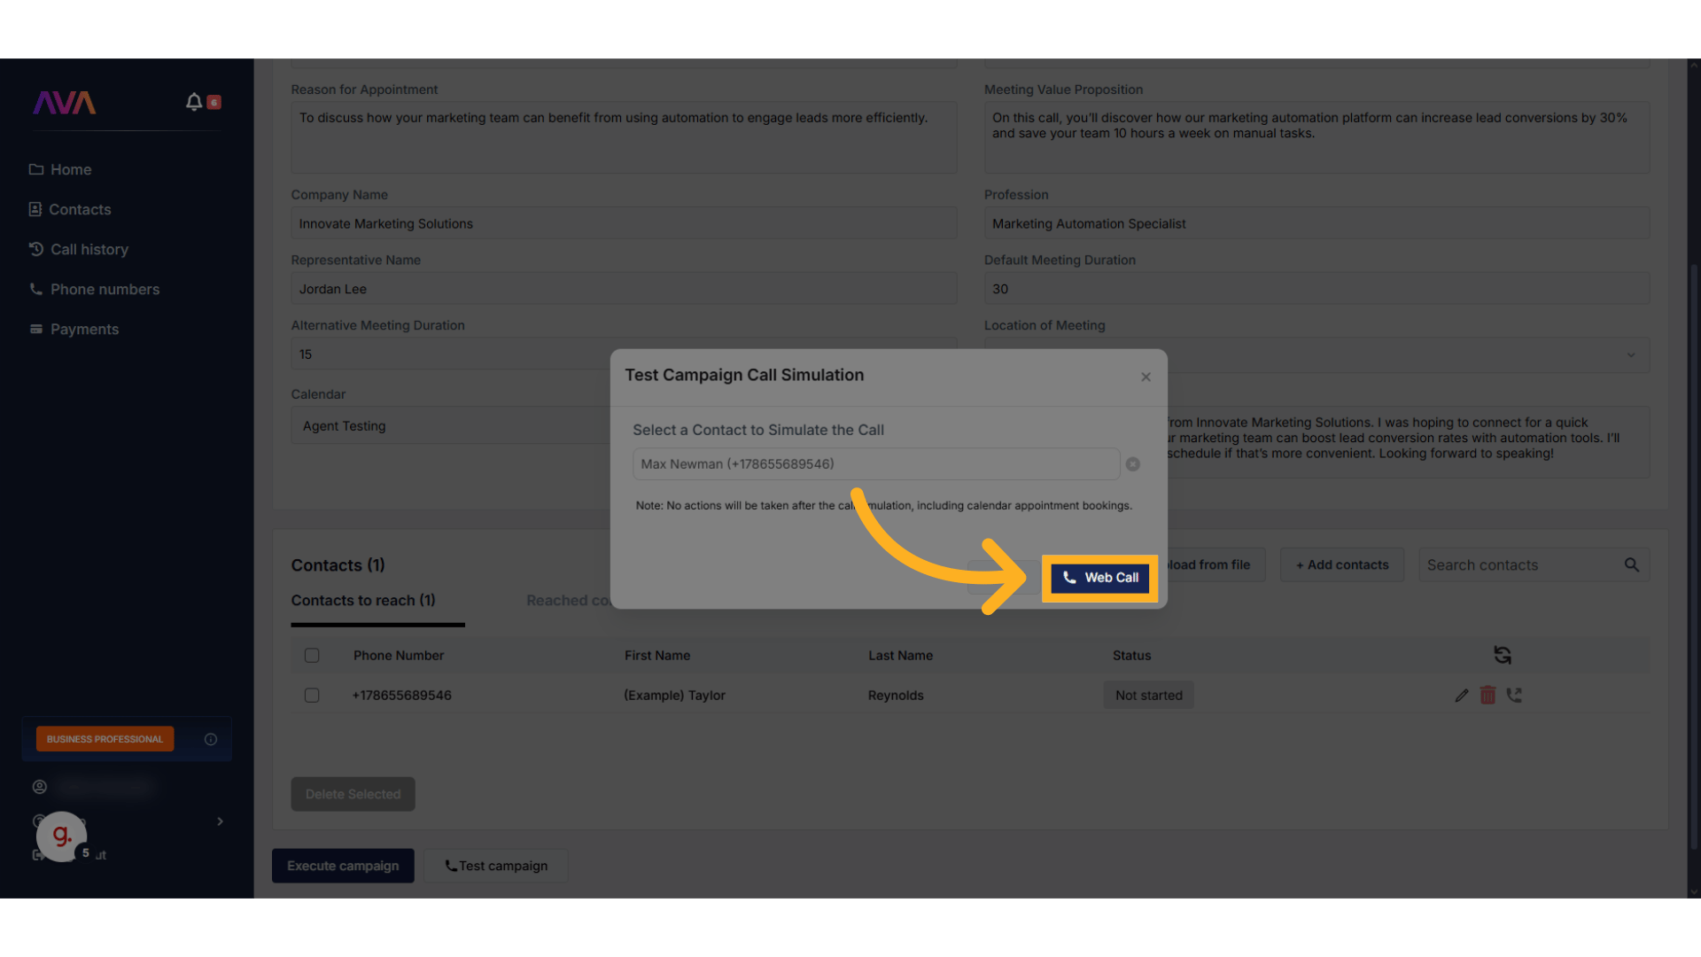The image size is (1701, 957).
Task: Edit the Taylor Reynolds contact
Action: (1462, 696)
